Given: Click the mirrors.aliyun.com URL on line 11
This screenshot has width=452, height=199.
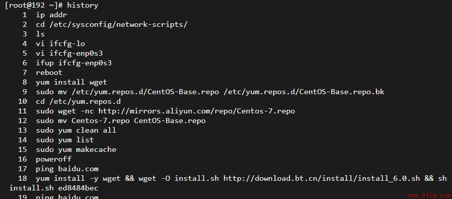Looking at the screenshot, I should click(197, 111).
